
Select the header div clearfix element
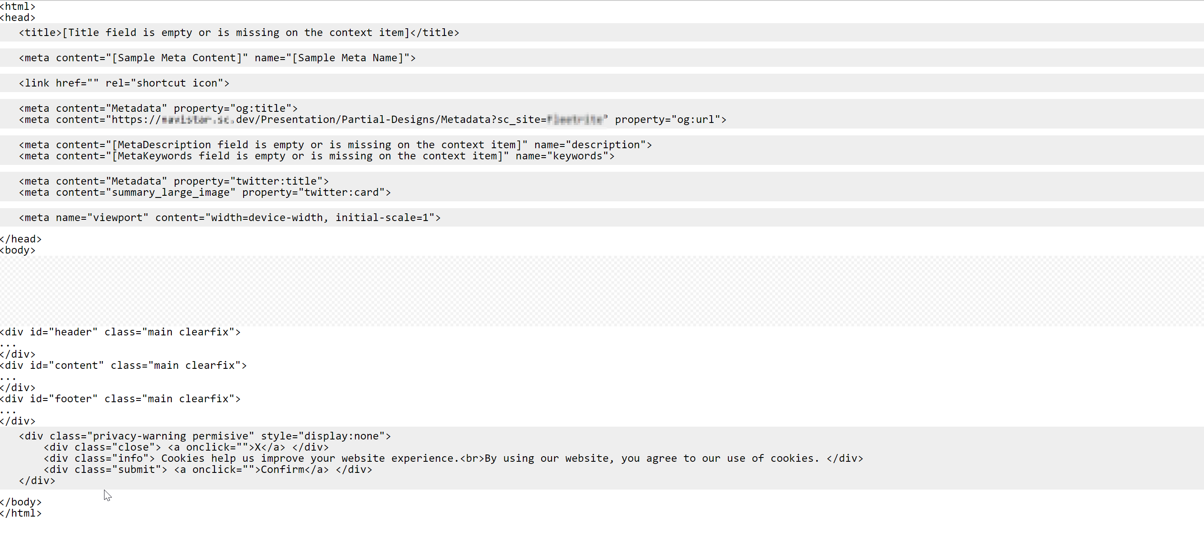click(121, 332)
